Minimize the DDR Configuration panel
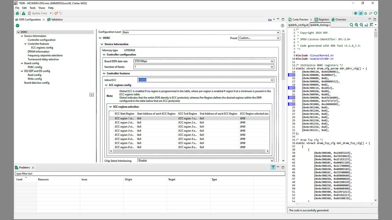 pyautogui.click(x=278, y=19)
